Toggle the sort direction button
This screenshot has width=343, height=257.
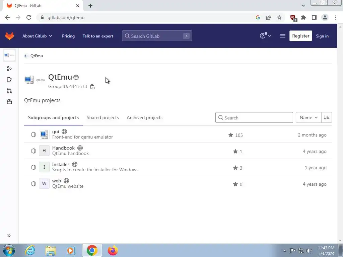326,117
